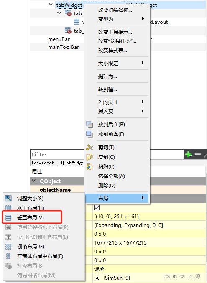This screenshot has width=207, height=283.
Task: Select 放到后面(B) menu text
Action: click(x=112, y=125)
